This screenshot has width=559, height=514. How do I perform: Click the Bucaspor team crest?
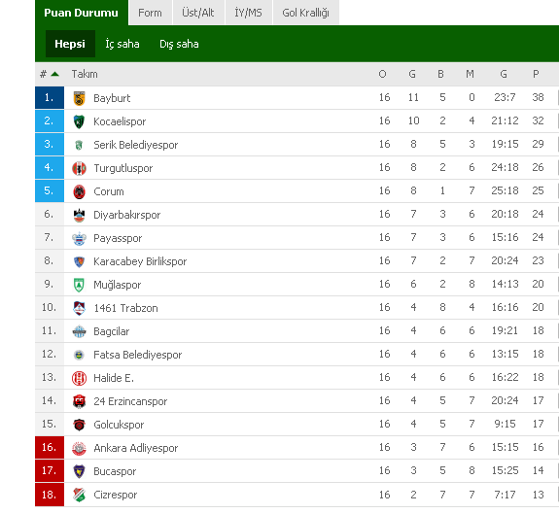79,471
